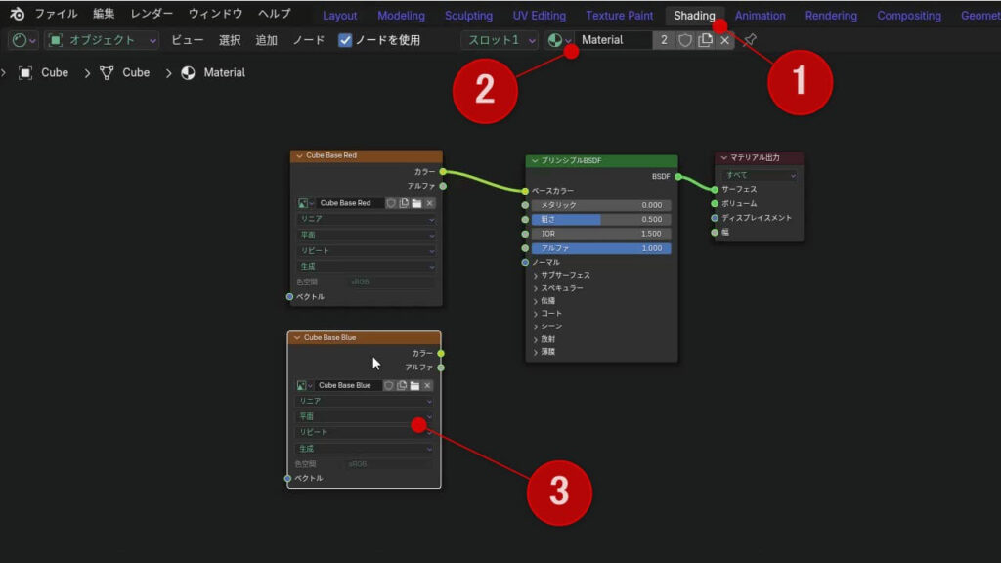Open the editor type selector icon
This screenshot has height=563, width=1001.
23,40
